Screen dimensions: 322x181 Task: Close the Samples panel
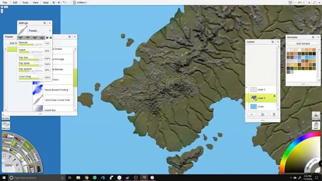click(x=318, y=37)
